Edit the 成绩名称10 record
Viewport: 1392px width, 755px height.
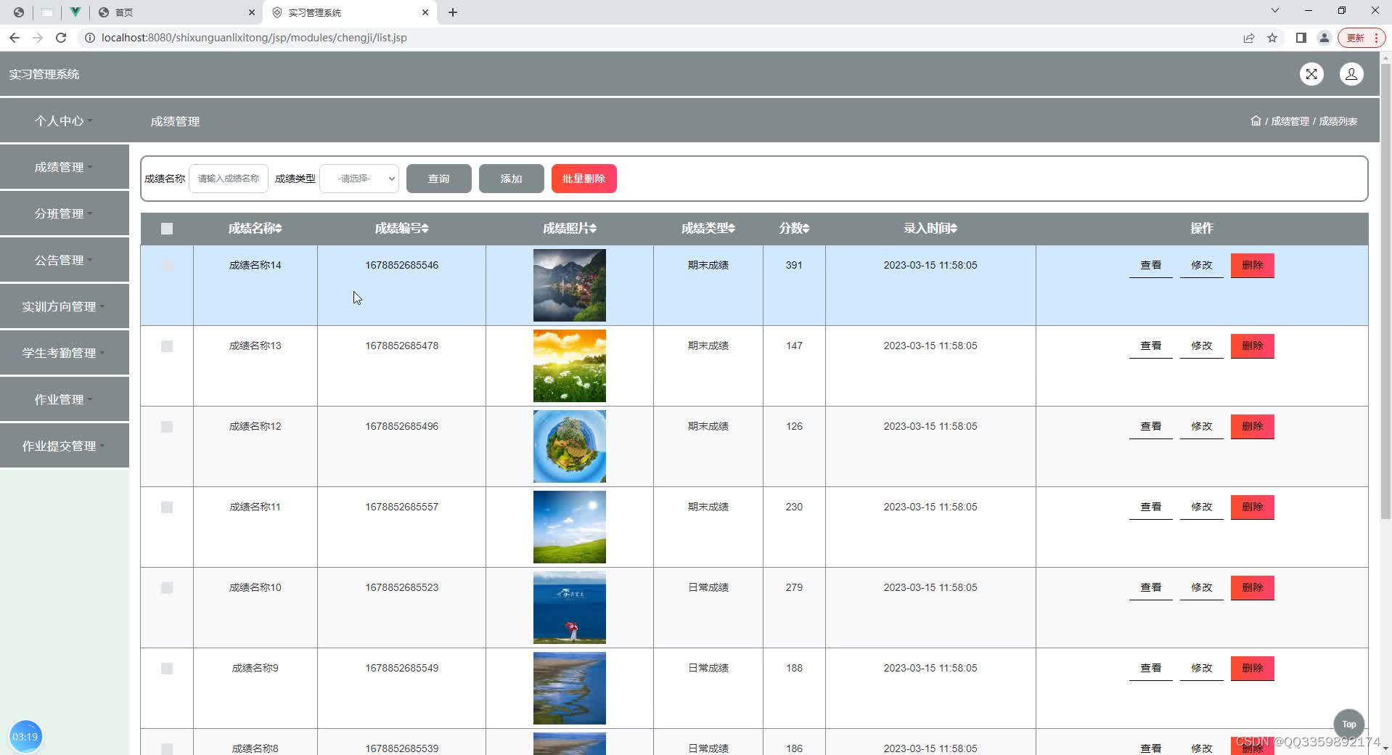pos(1202,588)
